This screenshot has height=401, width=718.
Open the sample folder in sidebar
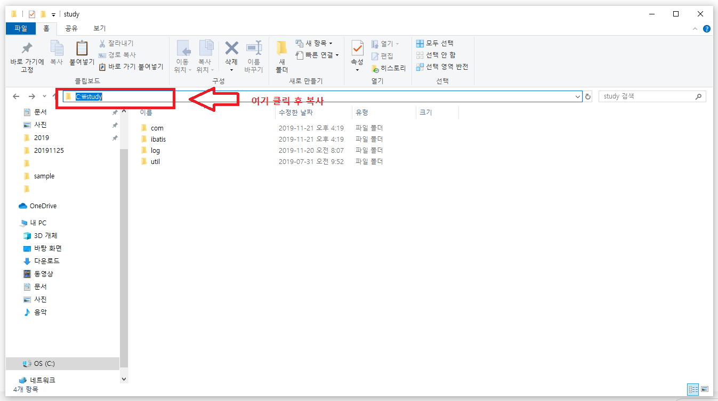click(x=44, y=176)
